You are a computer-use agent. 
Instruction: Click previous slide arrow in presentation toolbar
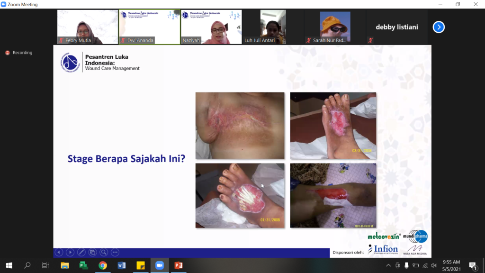tap(59, 252)
